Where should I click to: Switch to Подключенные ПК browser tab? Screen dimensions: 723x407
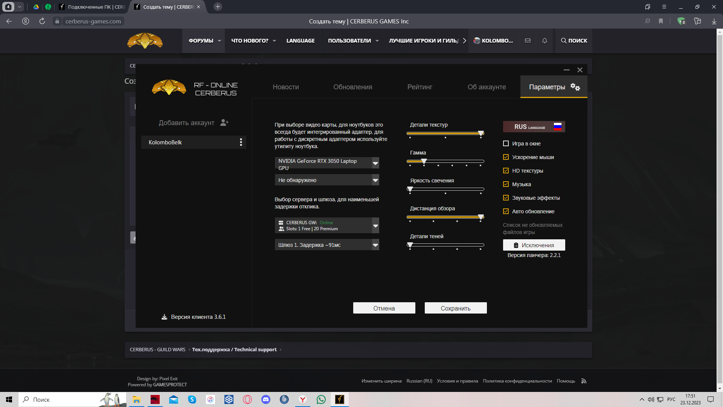(x=92, y=7)
